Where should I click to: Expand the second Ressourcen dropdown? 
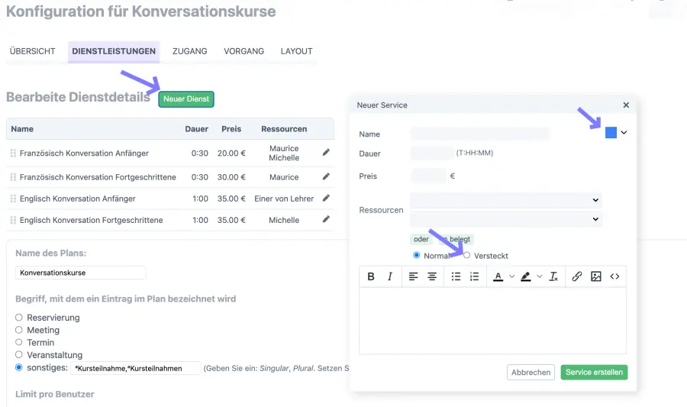pyautogui.click(x=506, y=219)
